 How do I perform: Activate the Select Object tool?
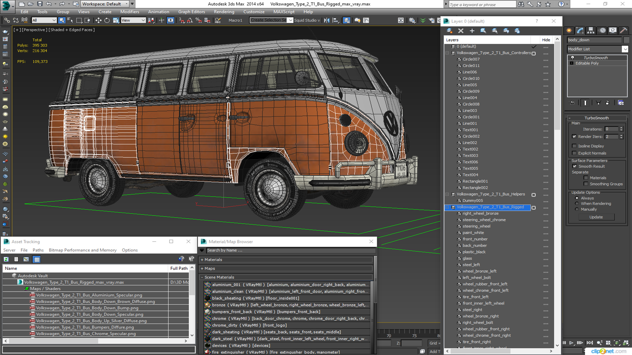coord(62,20)
